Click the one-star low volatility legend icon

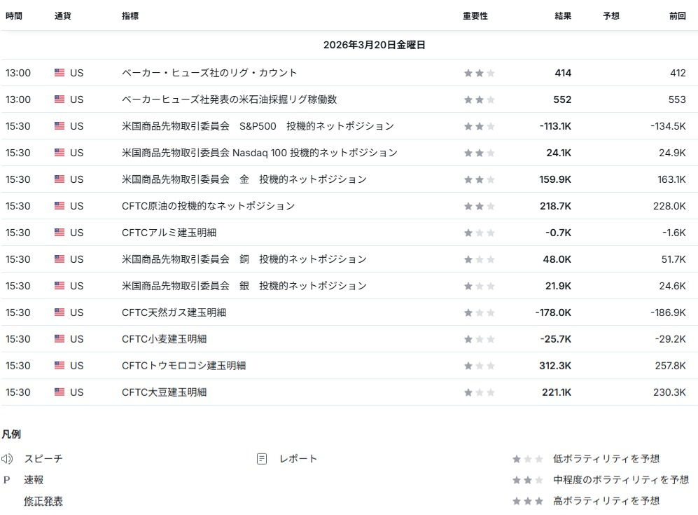point(527,459)
